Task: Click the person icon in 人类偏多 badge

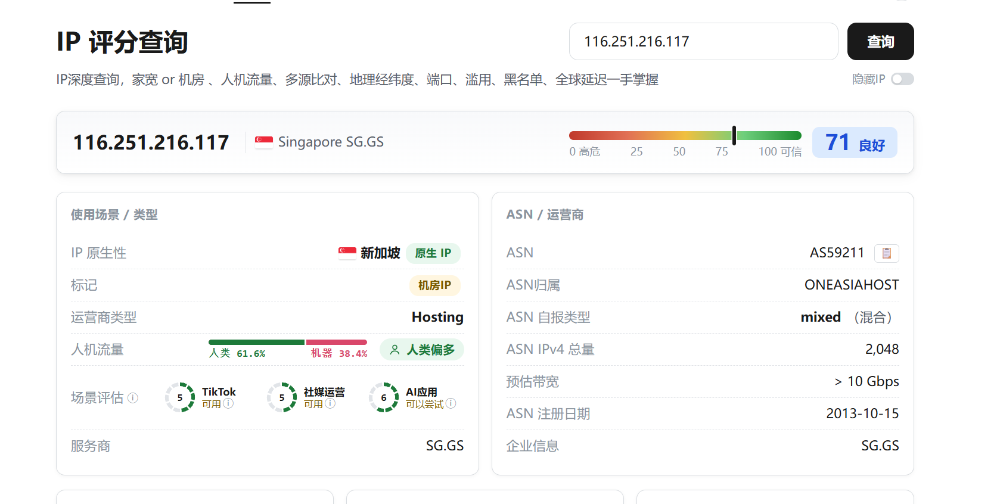Action: (x=395, y=350)
